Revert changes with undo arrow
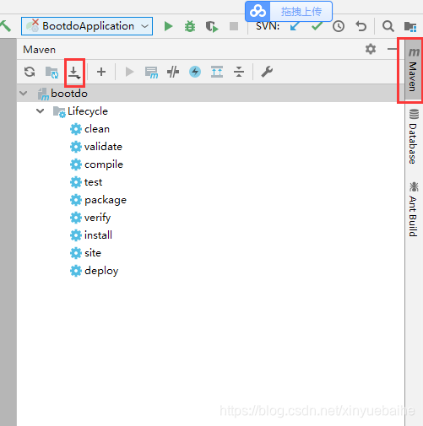The height and width of the screenshot is (426, 423). 361,26
